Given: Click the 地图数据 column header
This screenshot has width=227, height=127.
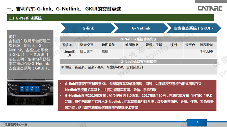Looking at the screenshot, I should (x=134, y=45).
